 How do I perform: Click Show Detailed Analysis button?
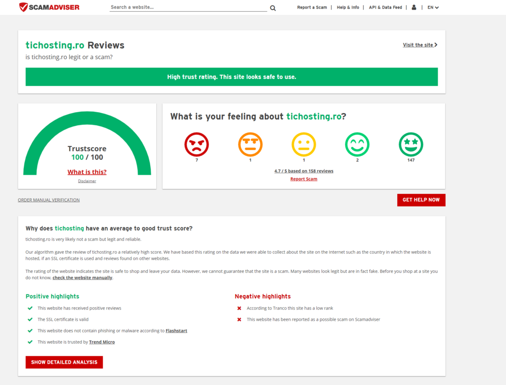click(x=64, y=362)
